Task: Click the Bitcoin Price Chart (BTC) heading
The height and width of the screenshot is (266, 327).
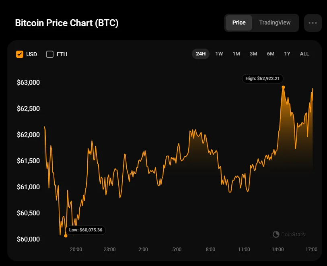Action: point(67,23)
